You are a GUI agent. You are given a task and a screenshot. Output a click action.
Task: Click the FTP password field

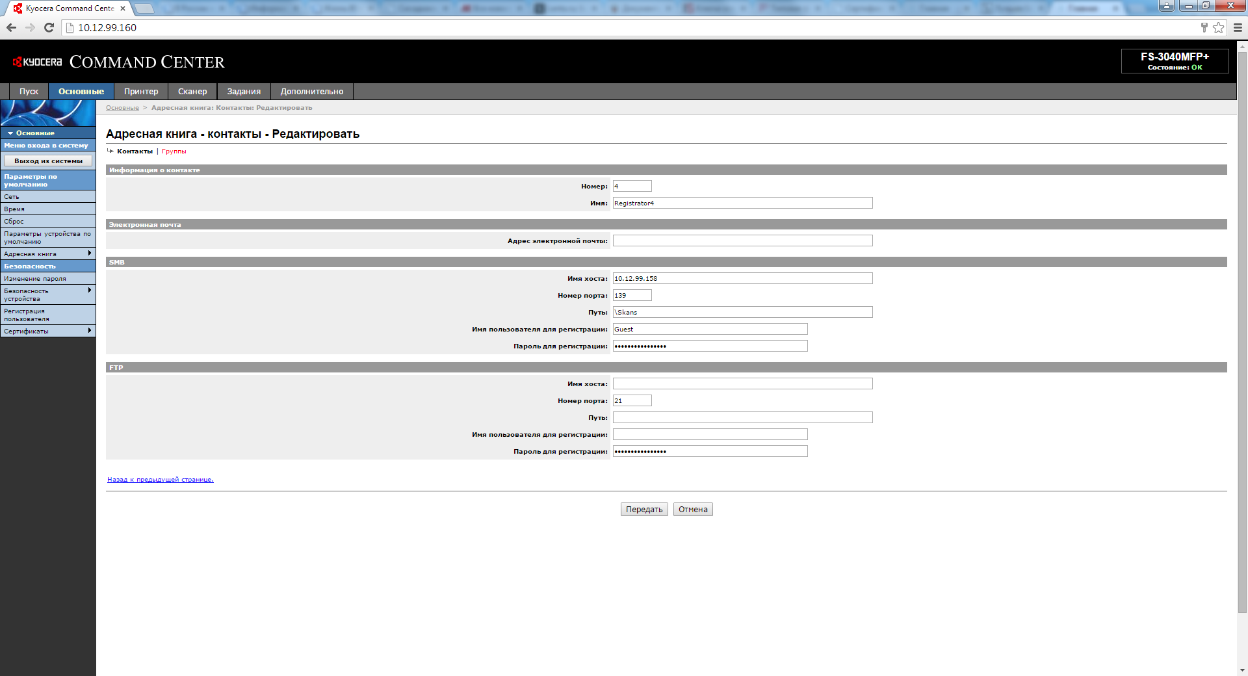(x=710, y=451)
